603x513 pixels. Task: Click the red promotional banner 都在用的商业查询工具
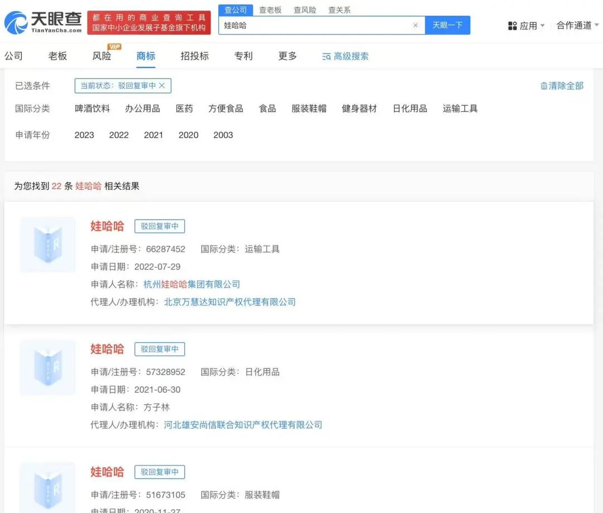click(x=149, y=23)
